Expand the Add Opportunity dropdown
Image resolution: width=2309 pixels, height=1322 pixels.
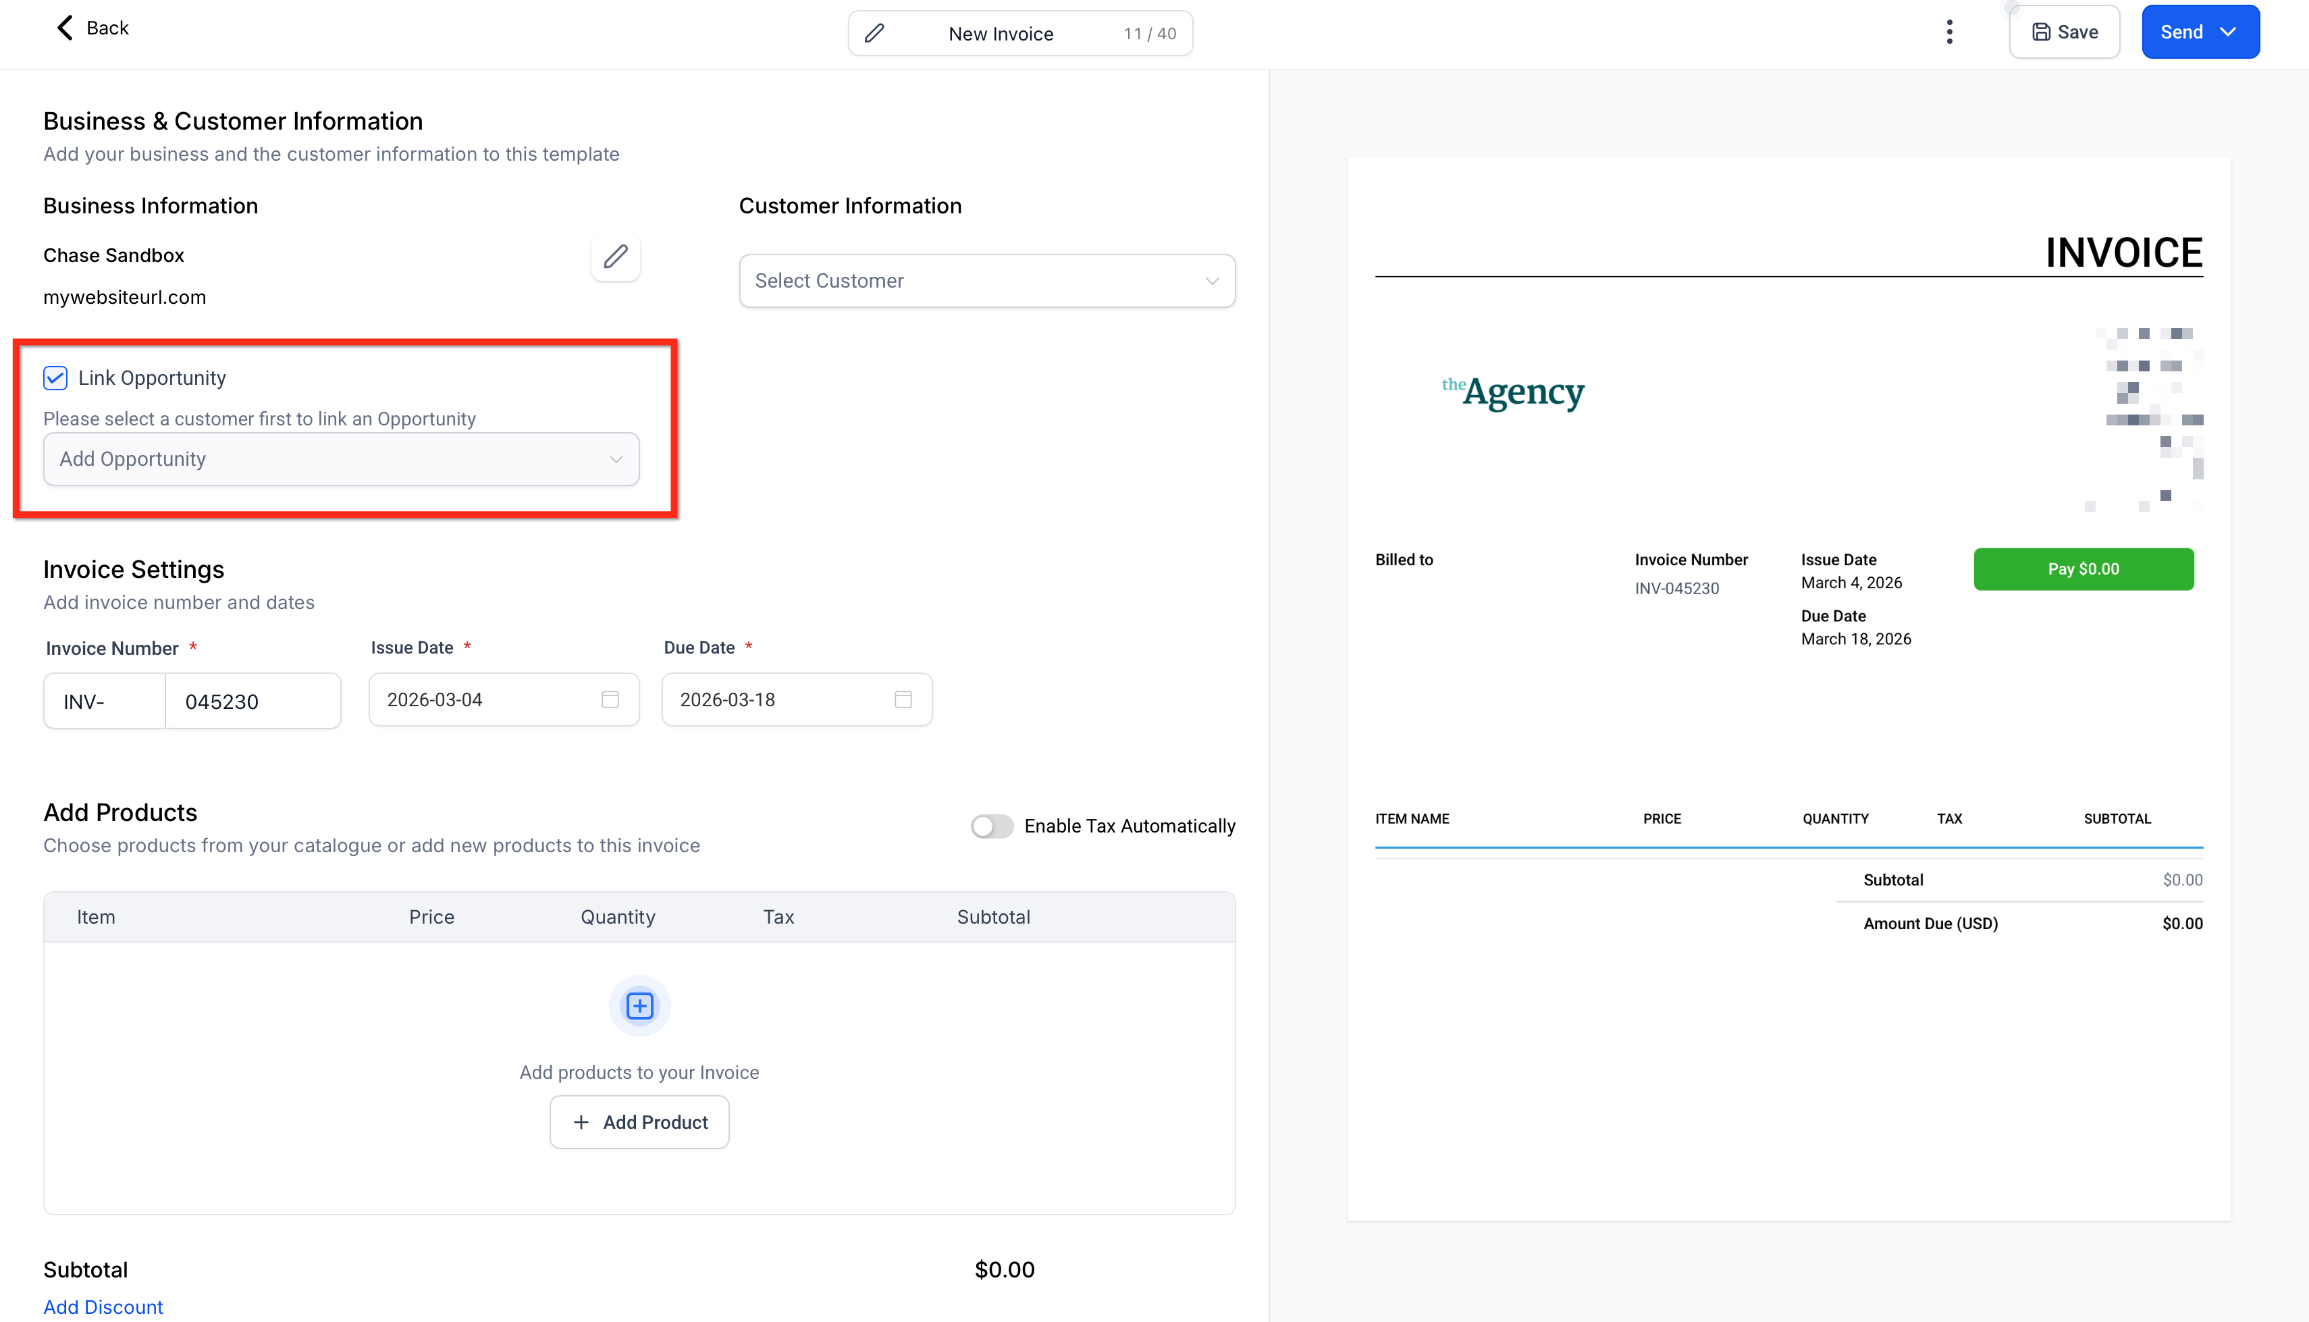(x=341, y=459)
